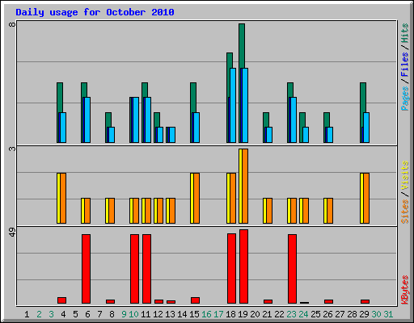Viewport: 414px width, 323px height.
Task: Click the tallest green hits bar for day 19
Action: click(x=242, y=46)
